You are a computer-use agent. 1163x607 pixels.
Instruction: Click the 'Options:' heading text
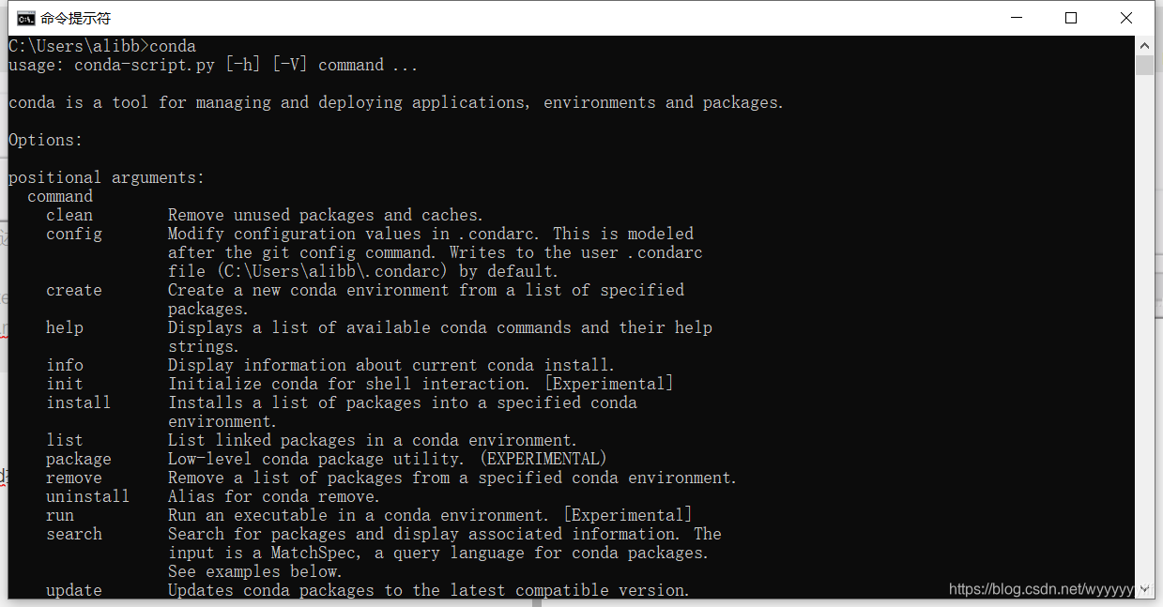coord(46,140)
